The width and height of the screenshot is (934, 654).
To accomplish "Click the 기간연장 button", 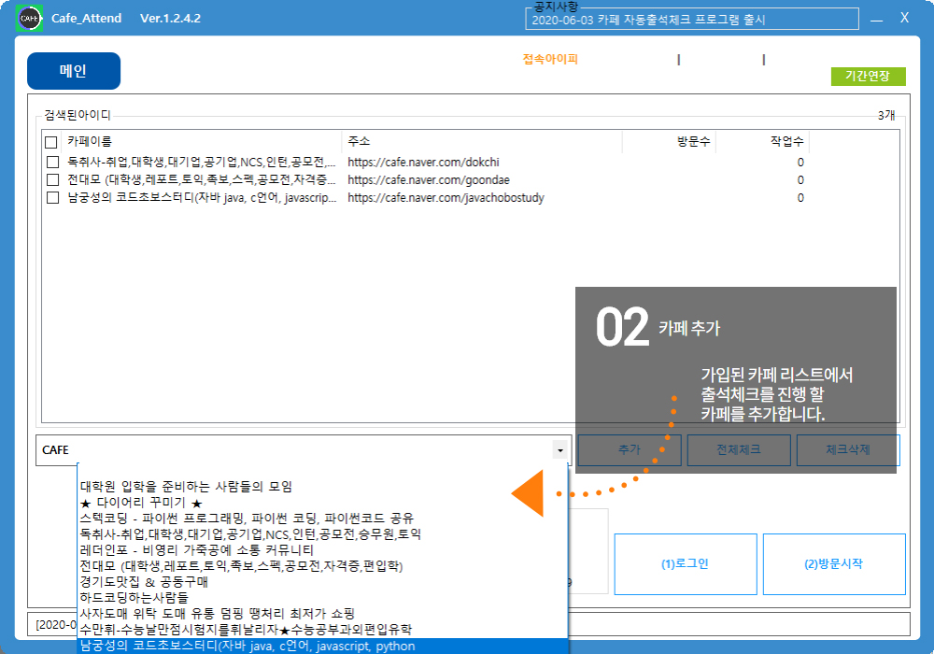I will (868, 77).
